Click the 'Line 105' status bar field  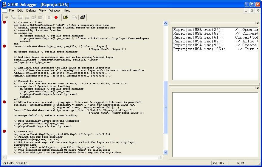(x=219, y=163)
